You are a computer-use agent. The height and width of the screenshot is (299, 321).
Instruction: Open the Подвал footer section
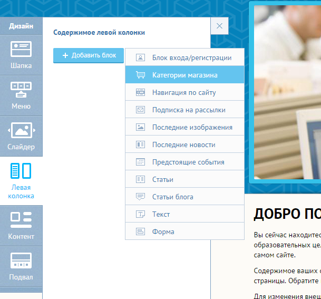coord(21,266)
